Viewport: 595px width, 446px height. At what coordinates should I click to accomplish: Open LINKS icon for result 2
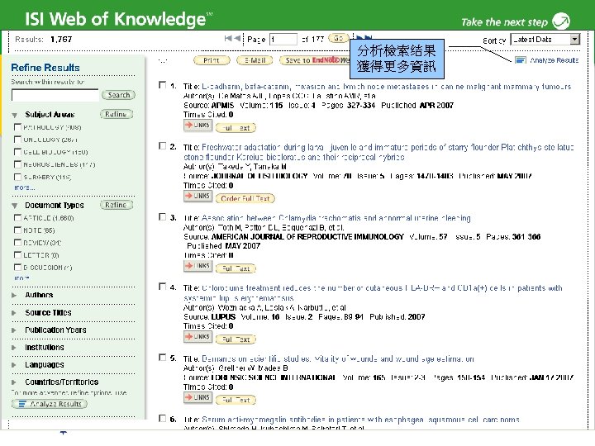[198, 196]
